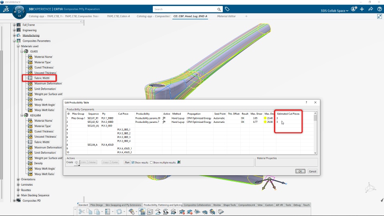Click yellow Max. Dev indicator in row 2
This screenshot has width=384, height=216.
(265, 122)
